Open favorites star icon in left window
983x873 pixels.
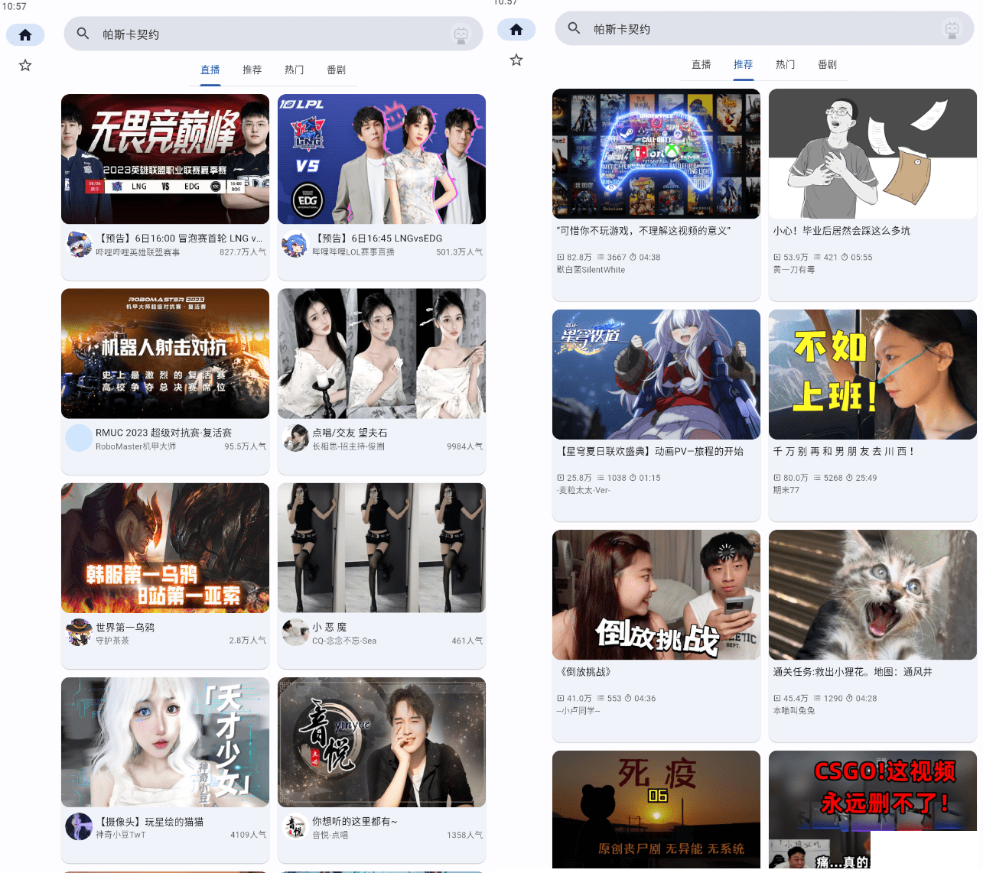pyautogui.click(x=25, y=65)
